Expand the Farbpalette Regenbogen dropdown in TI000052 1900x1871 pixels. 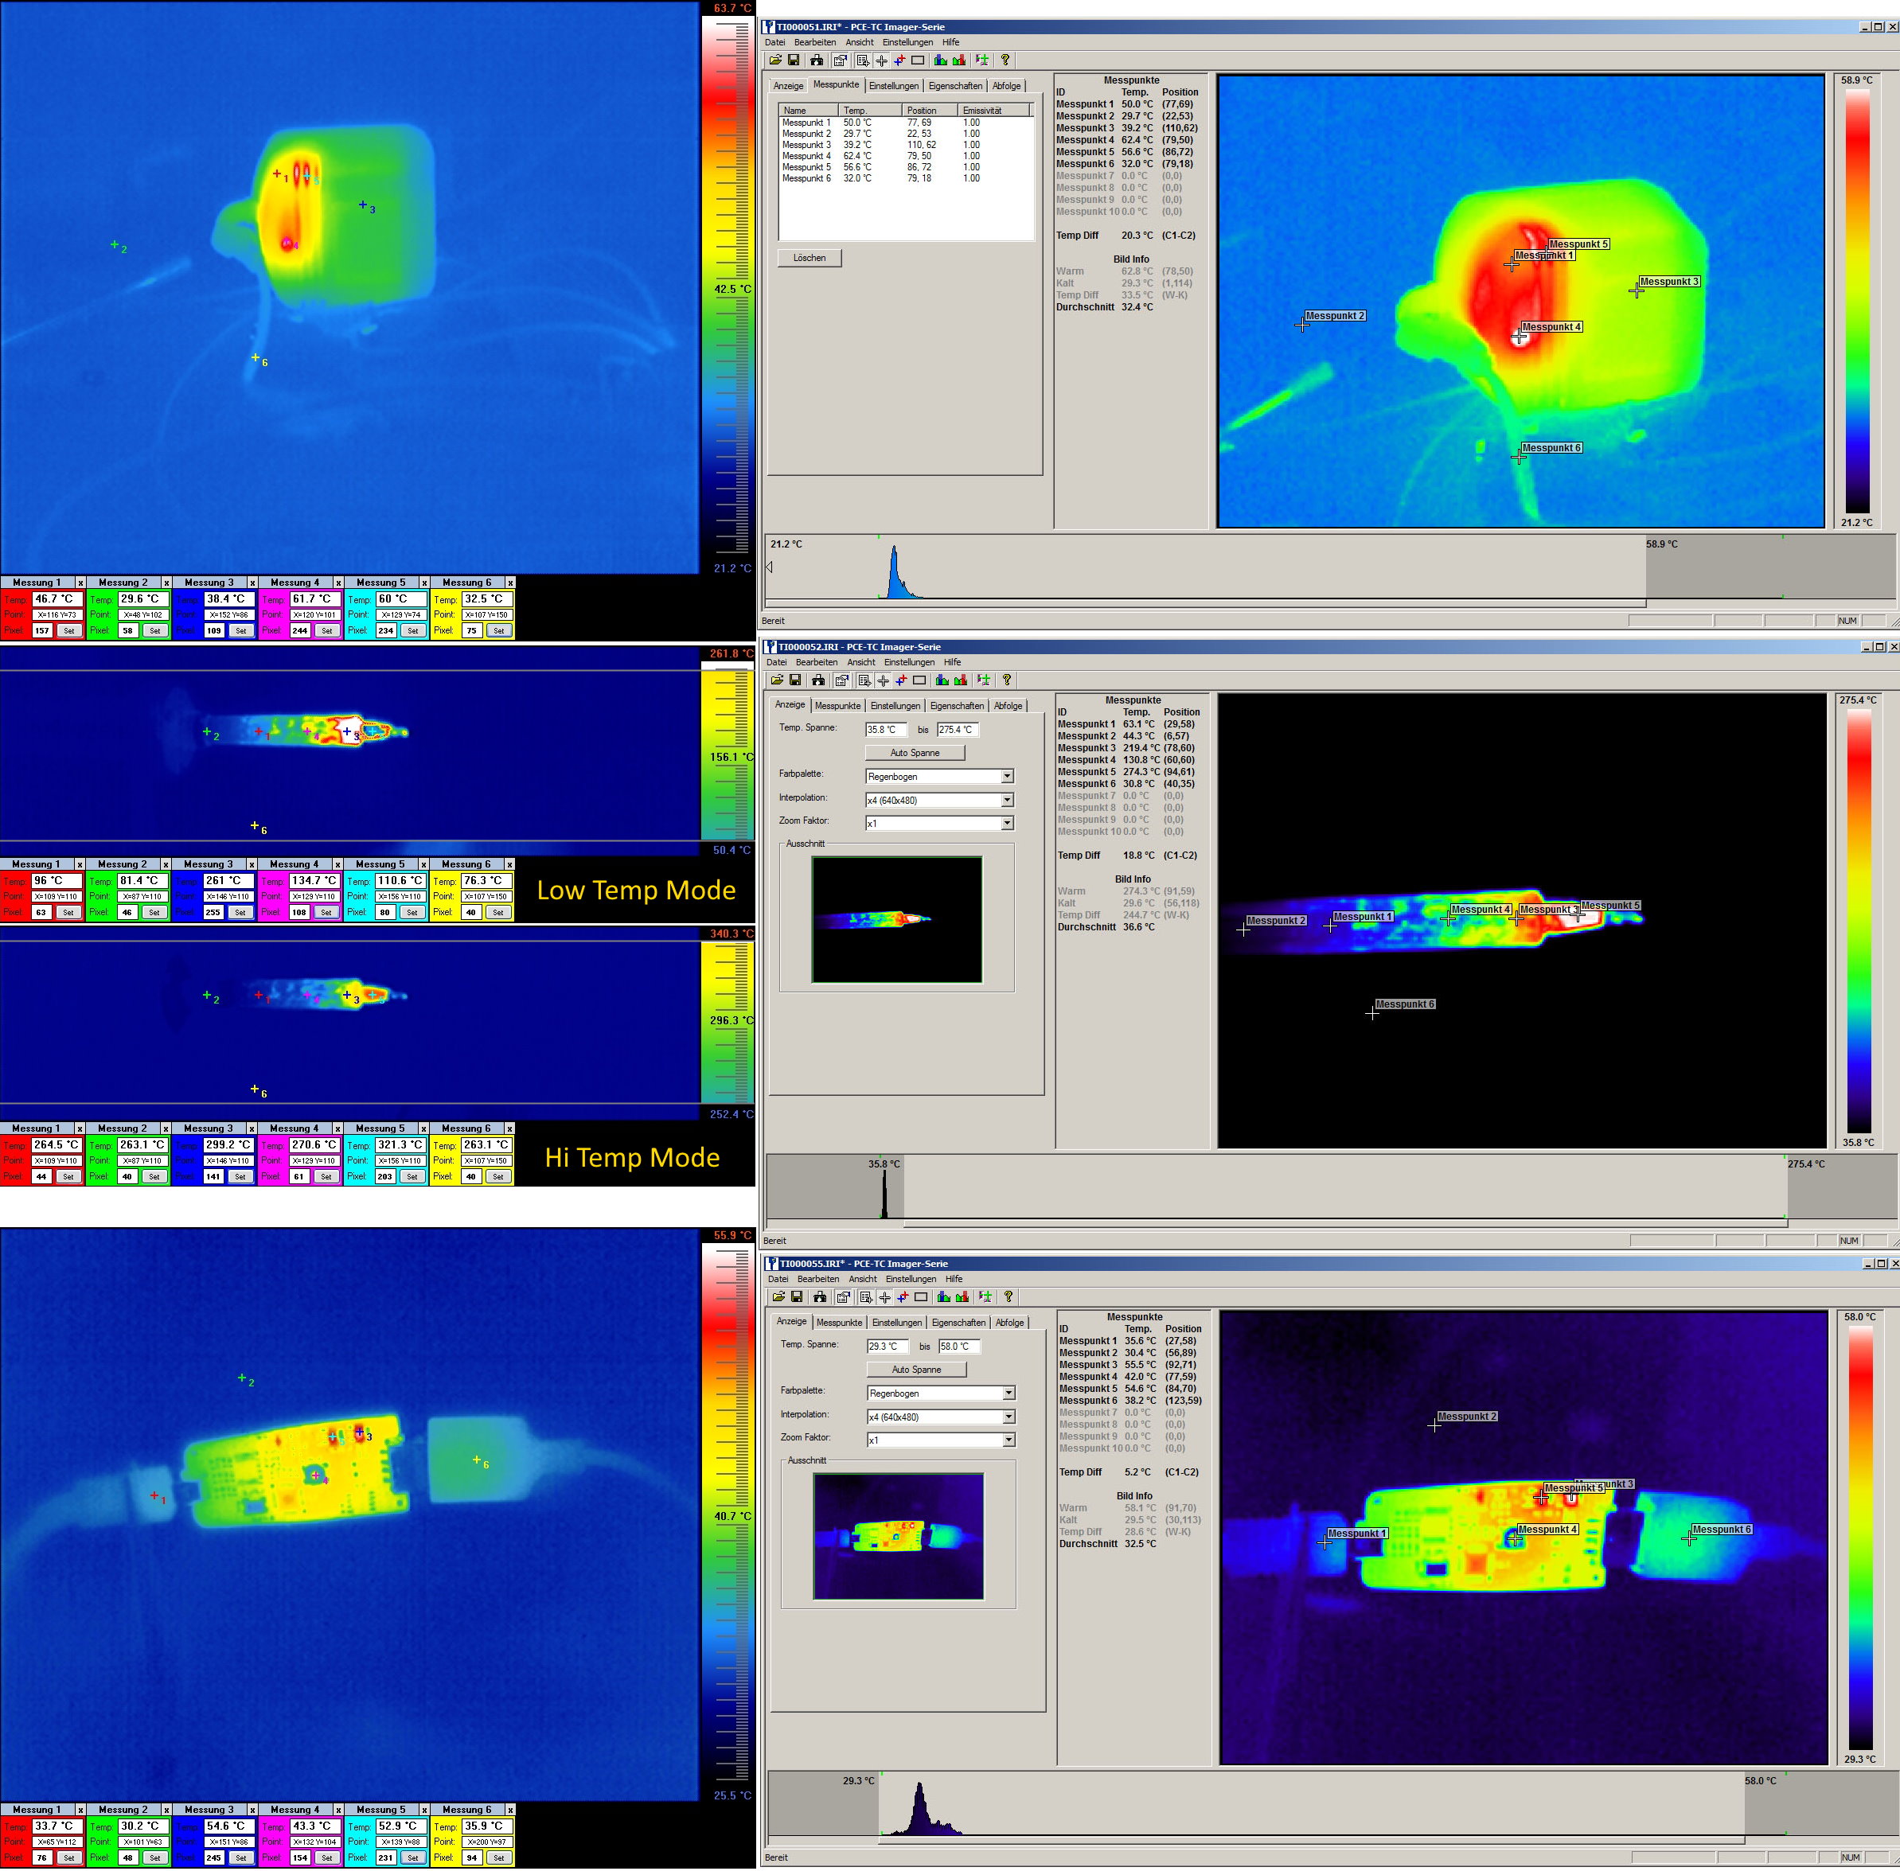coord(1007,776)
